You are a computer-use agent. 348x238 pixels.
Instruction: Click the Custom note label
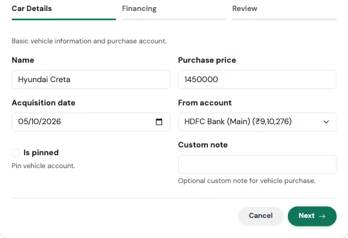click(x=203, y=145)
